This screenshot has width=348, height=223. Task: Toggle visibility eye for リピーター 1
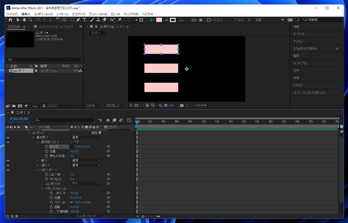click(x=8, y=170)
